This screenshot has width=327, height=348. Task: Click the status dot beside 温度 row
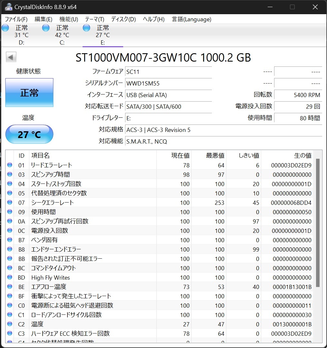pos(9,324)
